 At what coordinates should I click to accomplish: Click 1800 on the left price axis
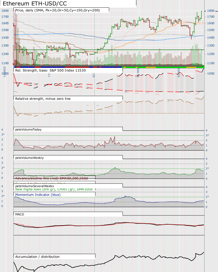[5, 11]
